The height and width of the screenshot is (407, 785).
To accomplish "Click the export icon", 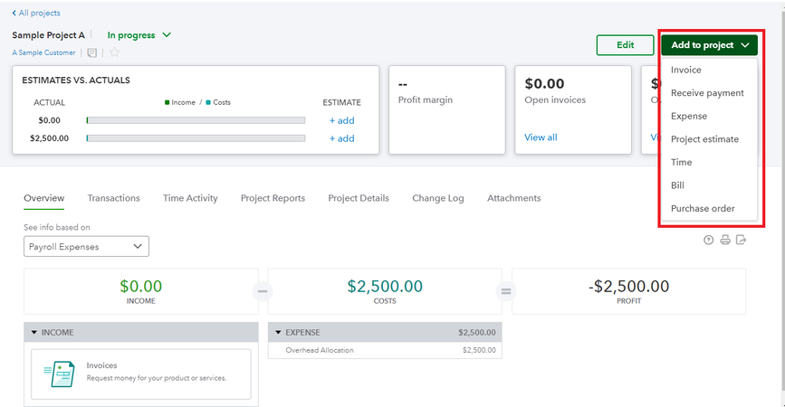I will coord(741,240).
